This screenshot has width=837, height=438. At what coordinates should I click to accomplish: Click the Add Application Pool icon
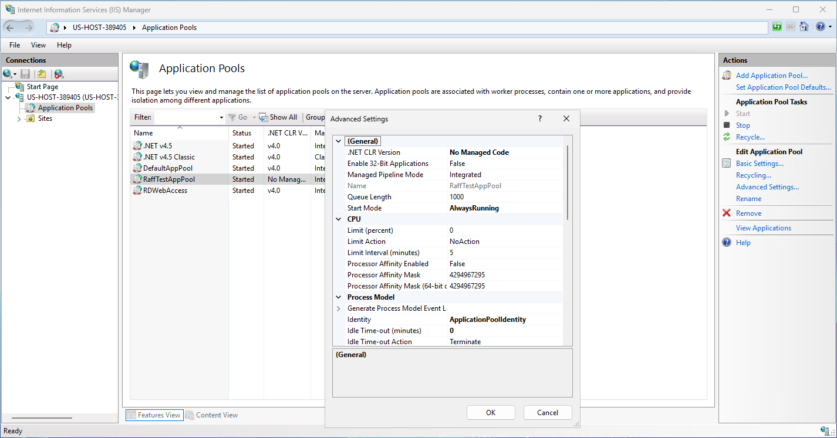pyautogui.click(x=727, y=76)
